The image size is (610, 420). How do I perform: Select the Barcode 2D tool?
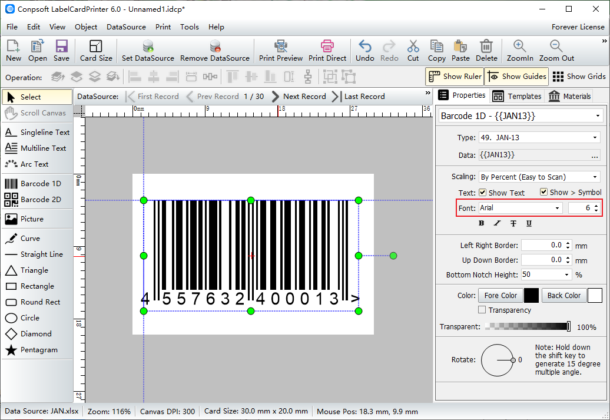(37, 199)
